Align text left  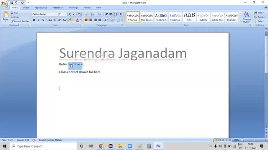pyautogui.click(x=86, y=20)
